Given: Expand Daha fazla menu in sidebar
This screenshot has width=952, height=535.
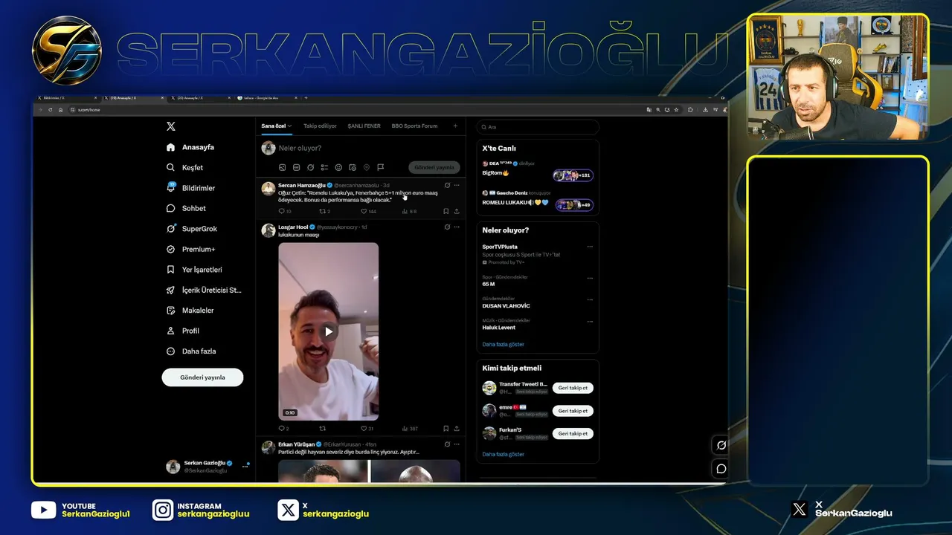Looking at the screenshot, I should [191, 351].
